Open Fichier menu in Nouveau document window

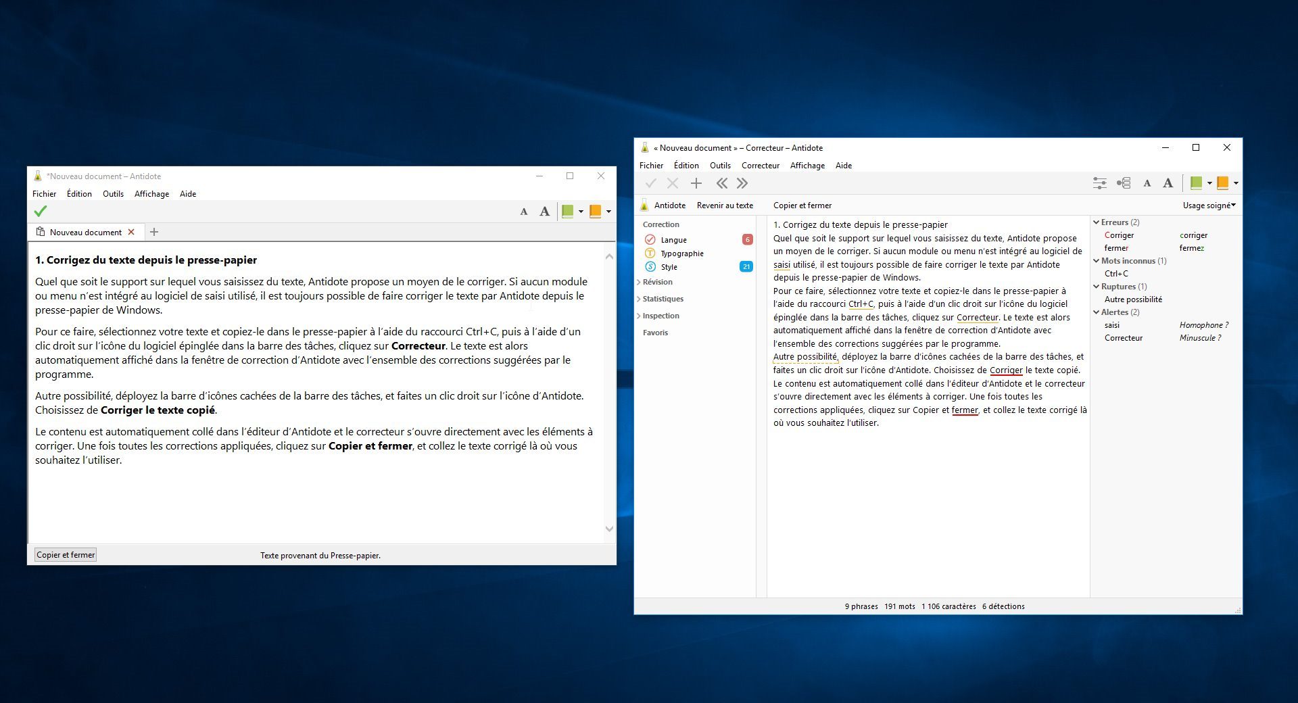(x=44, y=194)
